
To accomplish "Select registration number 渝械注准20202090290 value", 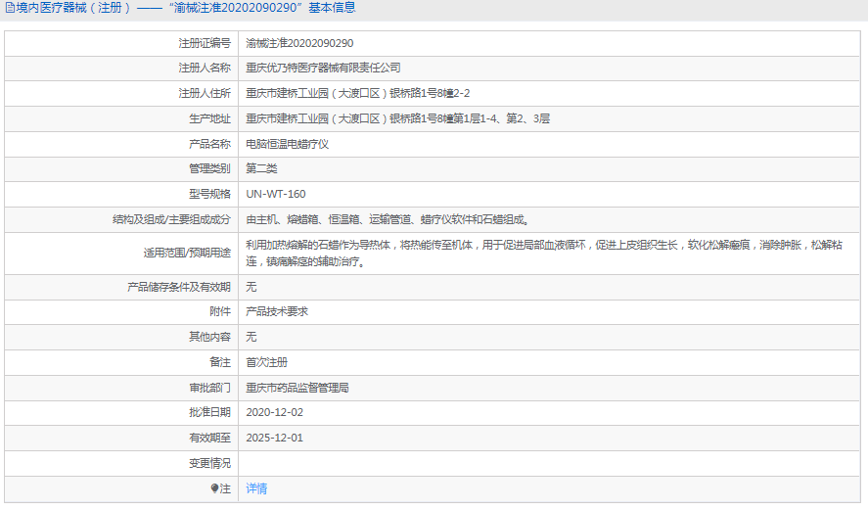I will click(299, 43).
